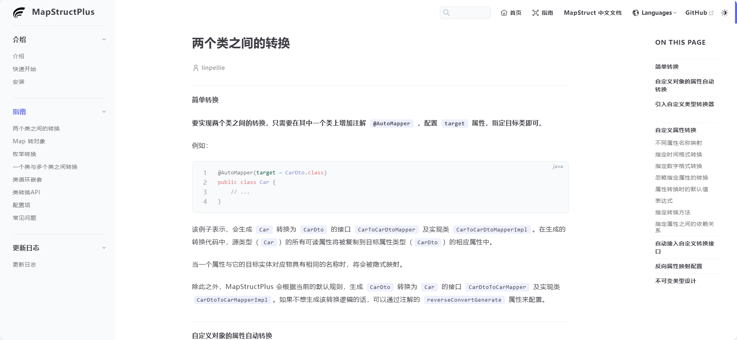Click the MapStructPlus site title
This screenshot has width=737, height=340.
[x=63, y=12]
